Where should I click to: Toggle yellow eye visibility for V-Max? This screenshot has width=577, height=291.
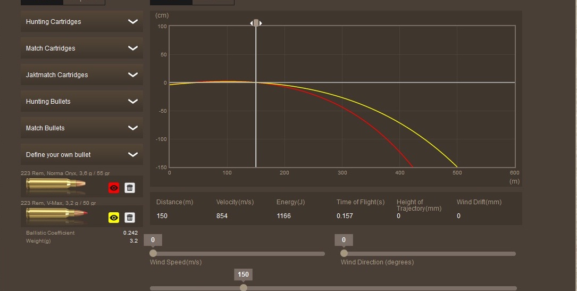coord(114,217)
